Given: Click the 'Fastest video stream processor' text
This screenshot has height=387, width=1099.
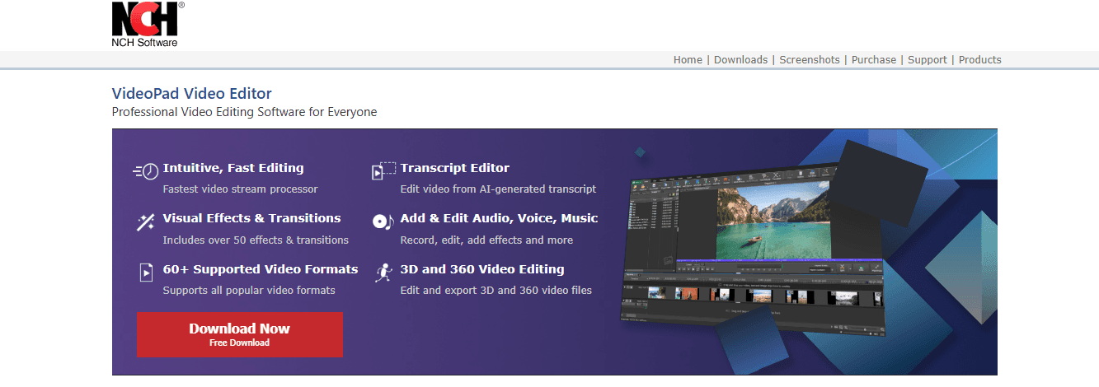Looking at the screenshot, I should 241,189.
